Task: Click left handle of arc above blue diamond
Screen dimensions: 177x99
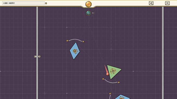Action: coord(67,41)
